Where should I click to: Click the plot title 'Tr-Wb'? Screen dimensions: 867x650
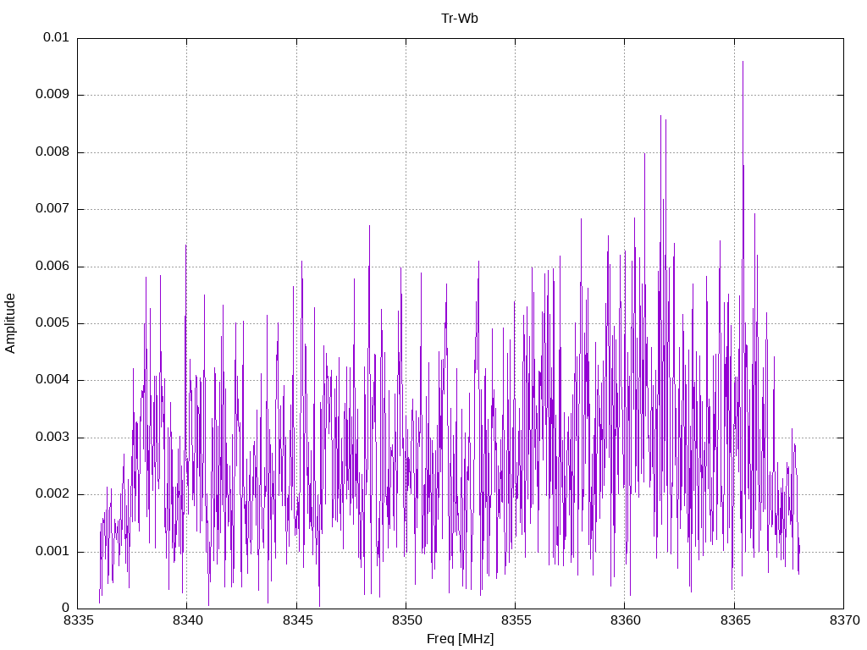tap(460, 19)
